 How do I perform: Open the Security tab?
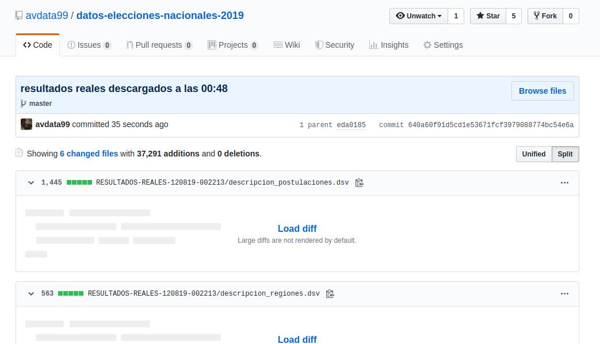pos(334,45)
